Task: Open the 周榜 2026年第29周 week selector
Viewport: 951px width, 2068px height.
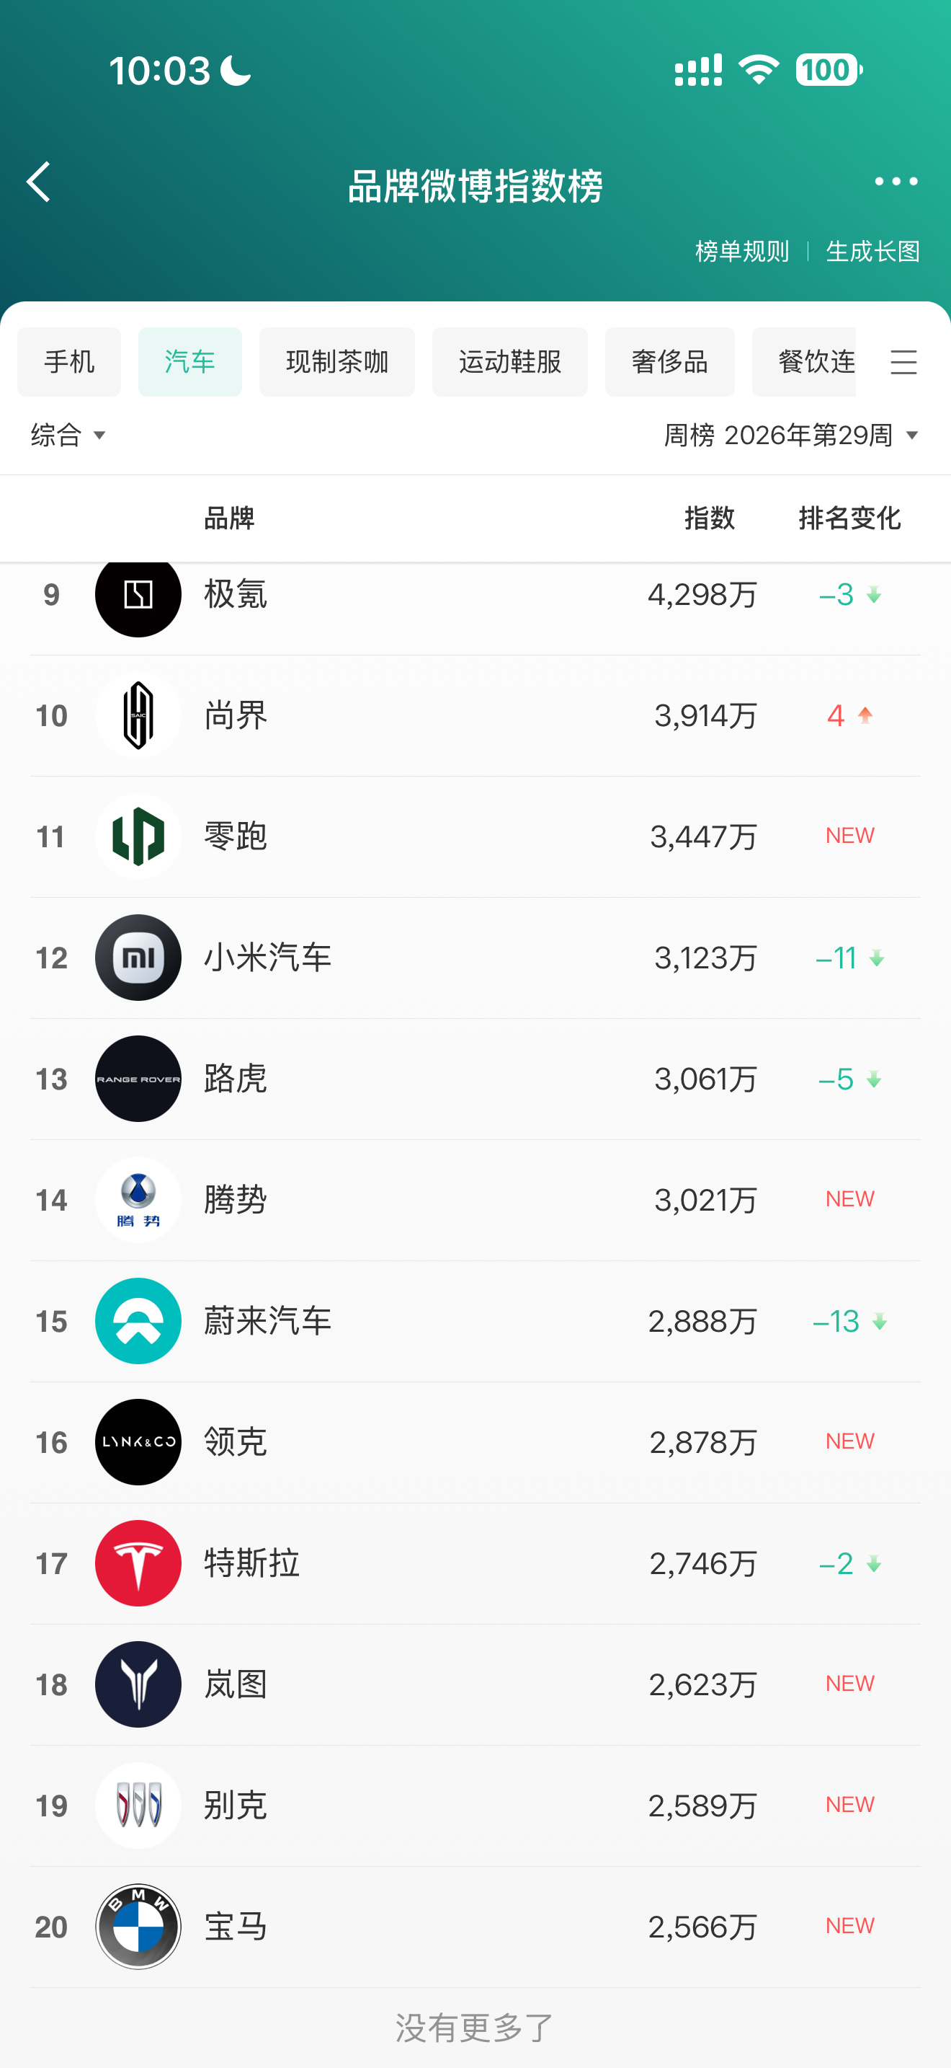Action: tap(790, 435)
